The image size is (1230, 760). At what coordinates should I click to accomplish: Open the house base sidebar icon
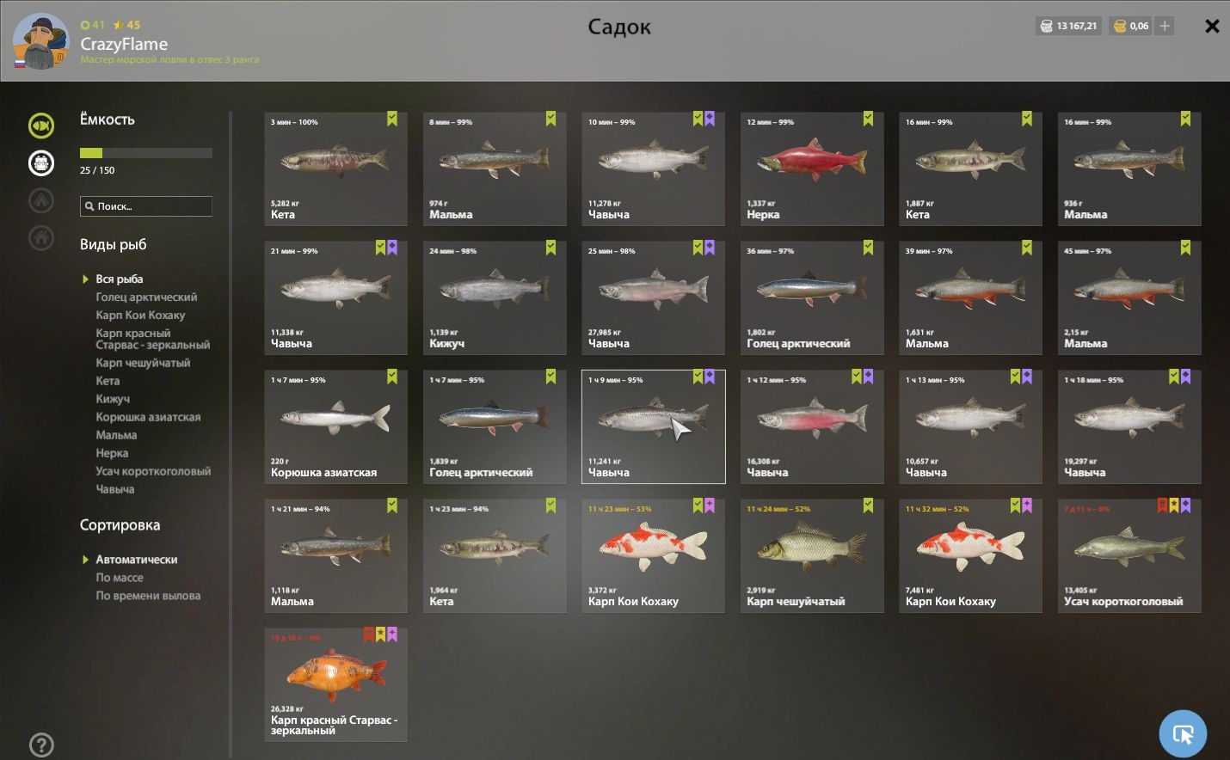pos(41,238)
